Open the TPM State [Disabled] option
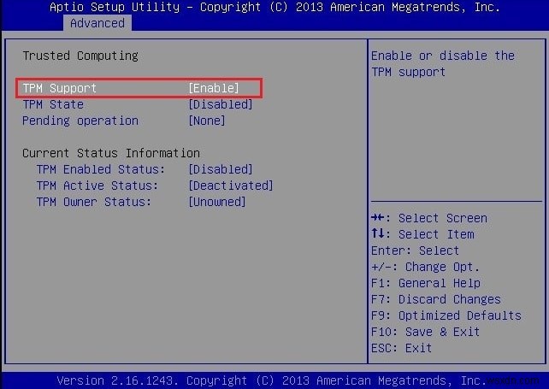The width and height of the screenshot is (549, 389). pyautogui.click(x=221, y=104)
